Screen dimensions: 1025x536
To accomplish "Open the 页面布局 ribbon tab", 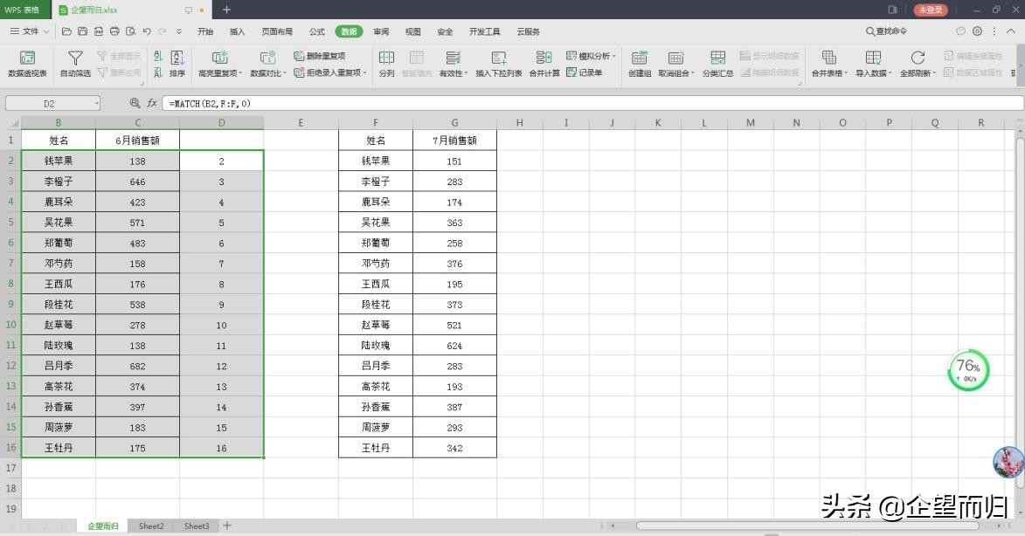I will click(x=277, y=31).
